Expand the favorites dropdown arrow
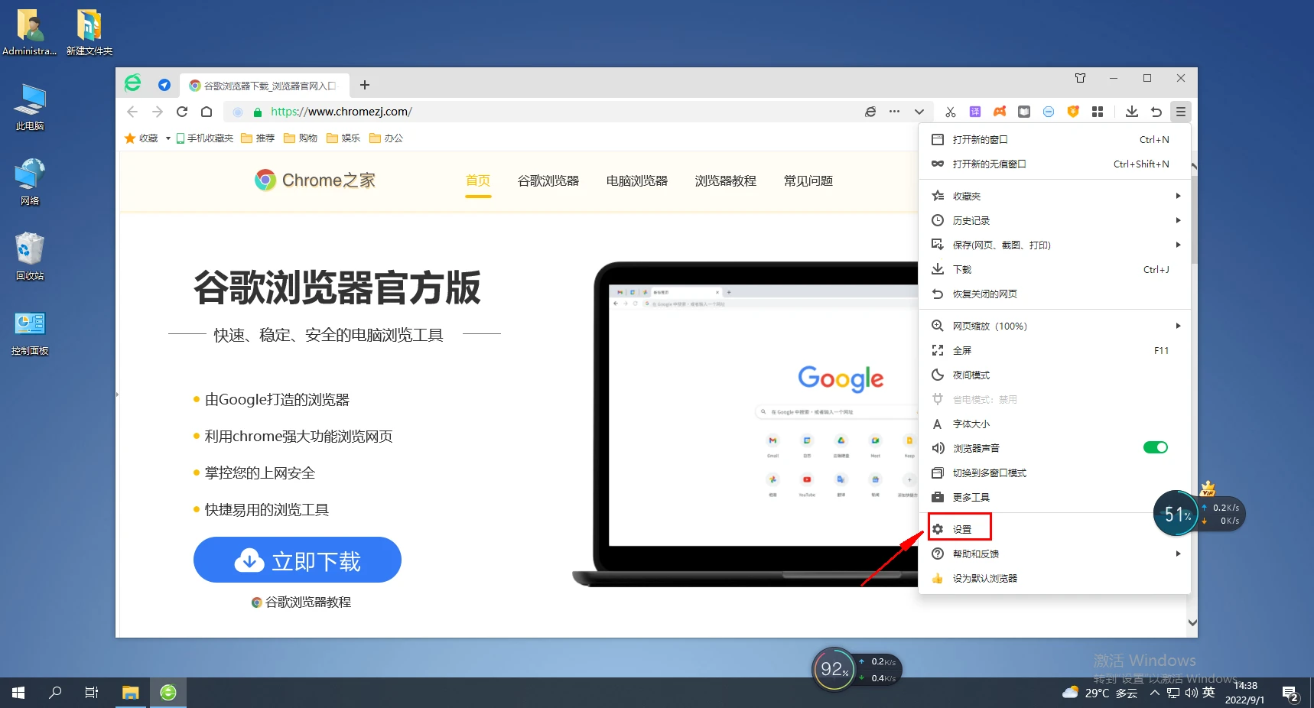The height and width of the screenshot is (708, 1314). coord(168,138)
